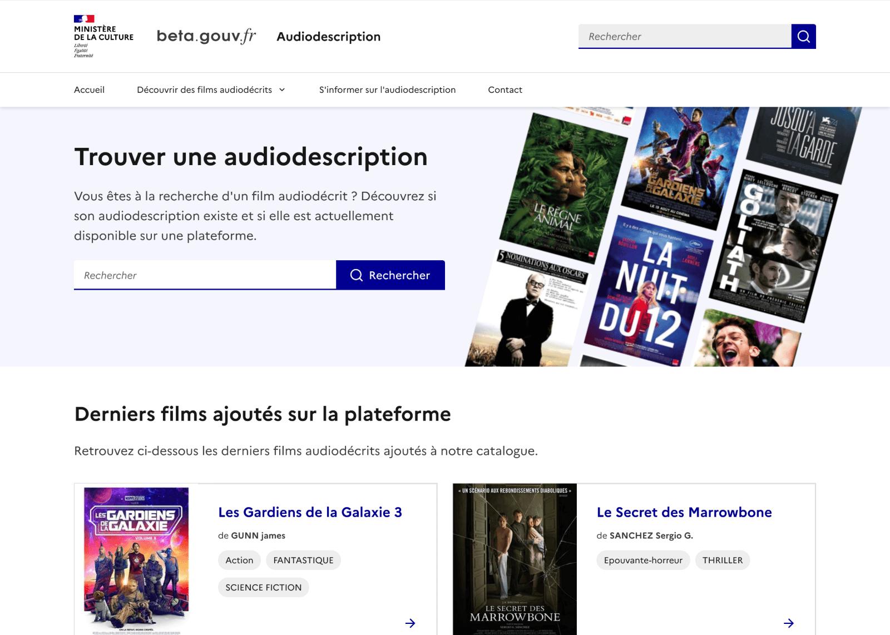The image size is (890, 635).
Task: Click the Gardiens de la Galaxie card poster
Action: click(x=136, y=560)
